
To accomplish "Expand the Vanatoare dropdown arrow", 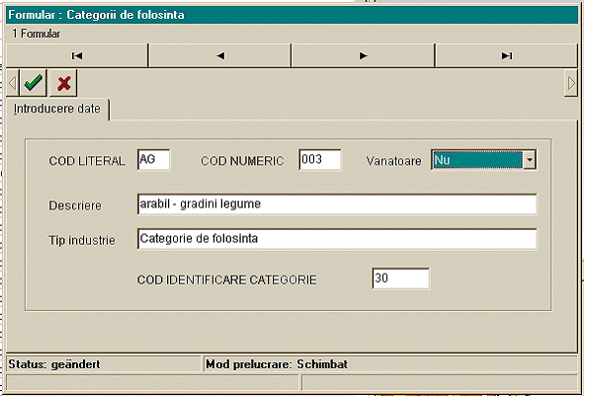I will pyautogui.click(x=530, y=160).
